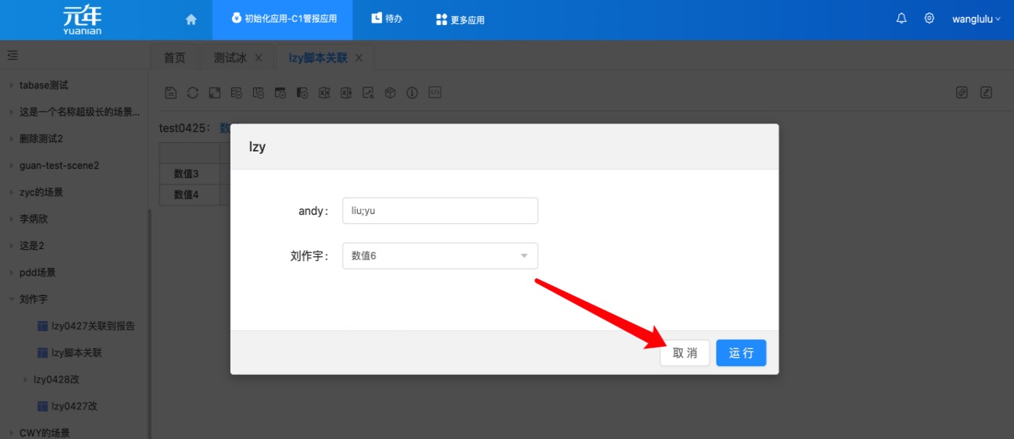This screenshot has height=439, width=1014.
Task: Open the 刘作宇 dropdown showing 数值6
Action: pos(440,255)
